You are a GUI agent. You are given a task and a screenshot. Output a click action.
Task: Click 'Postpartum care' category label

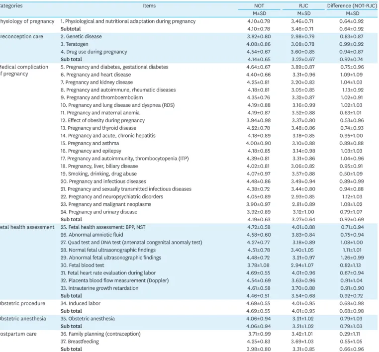point(18,334)
